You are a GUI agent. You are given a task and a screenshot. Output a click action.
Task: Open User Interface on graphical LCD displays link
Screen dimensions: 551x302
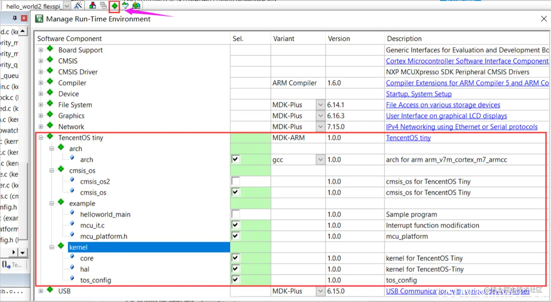446,116
